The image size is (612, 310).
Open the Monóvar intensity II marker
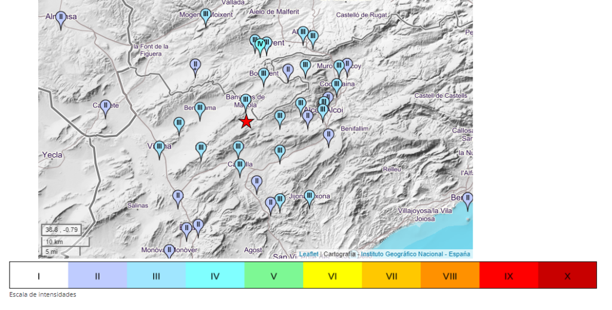coord(169,250)
